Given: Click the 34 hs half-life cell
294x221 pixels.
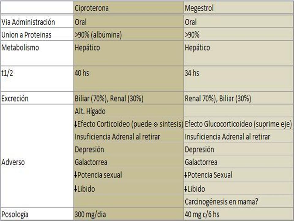Looking at the screenshot, I should 239,79.
